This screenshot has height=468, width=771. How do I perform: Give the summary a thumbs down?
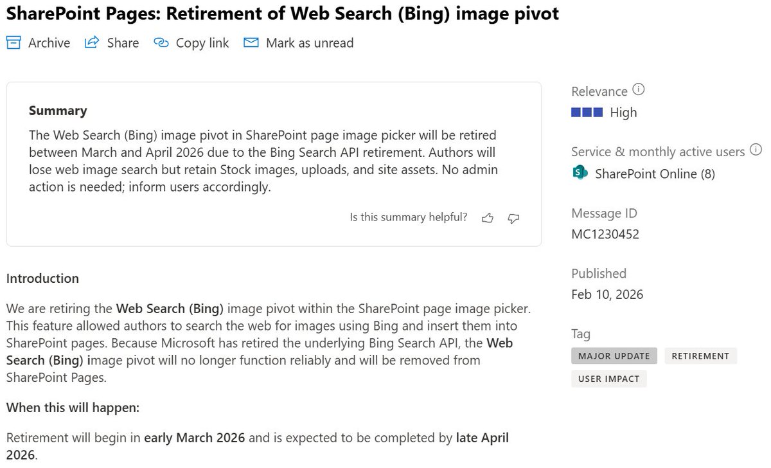point(513,218)
